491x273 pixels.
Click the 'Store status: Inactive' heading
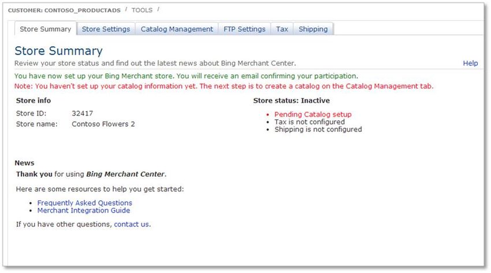pos(291,101)
